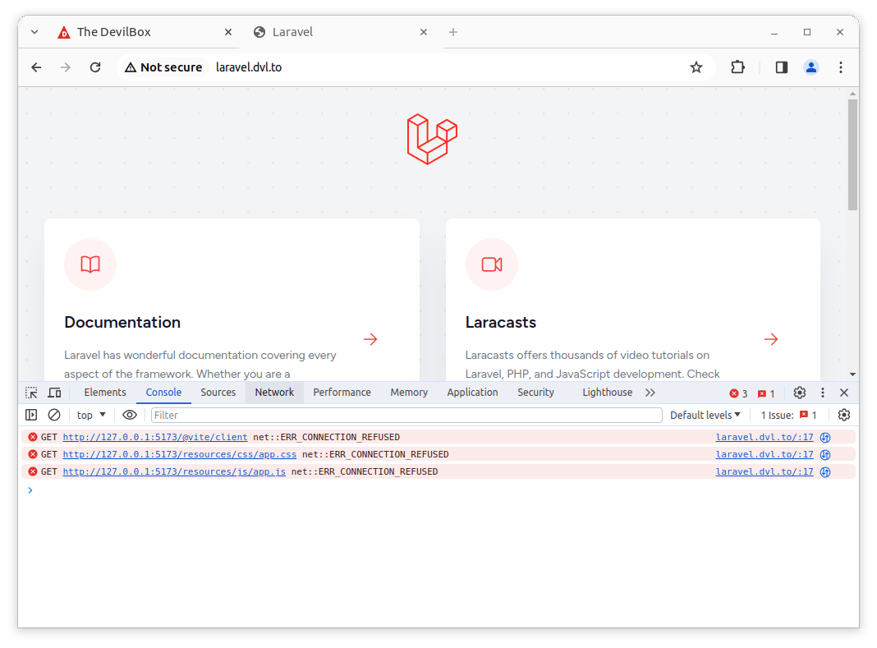The height and width of the screenshot is (648, 877).
Task: Expand more DevTools tabs chevron
Action: (650, 393)
